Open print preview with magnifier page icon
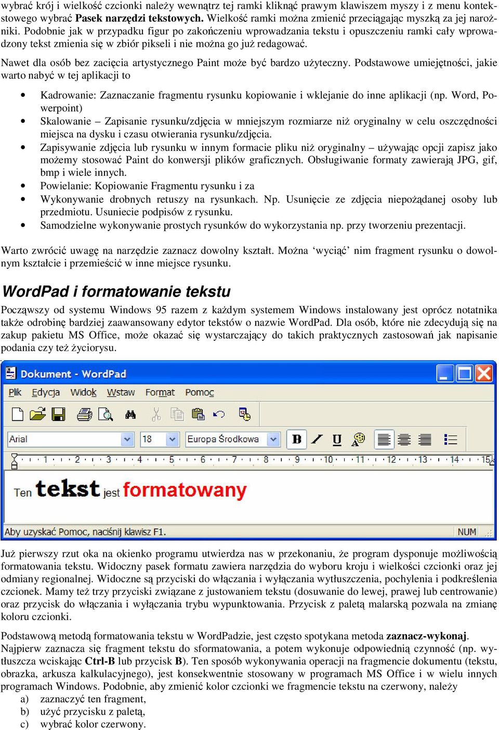The height and width of the screenshot is (730, 499). 106,414
